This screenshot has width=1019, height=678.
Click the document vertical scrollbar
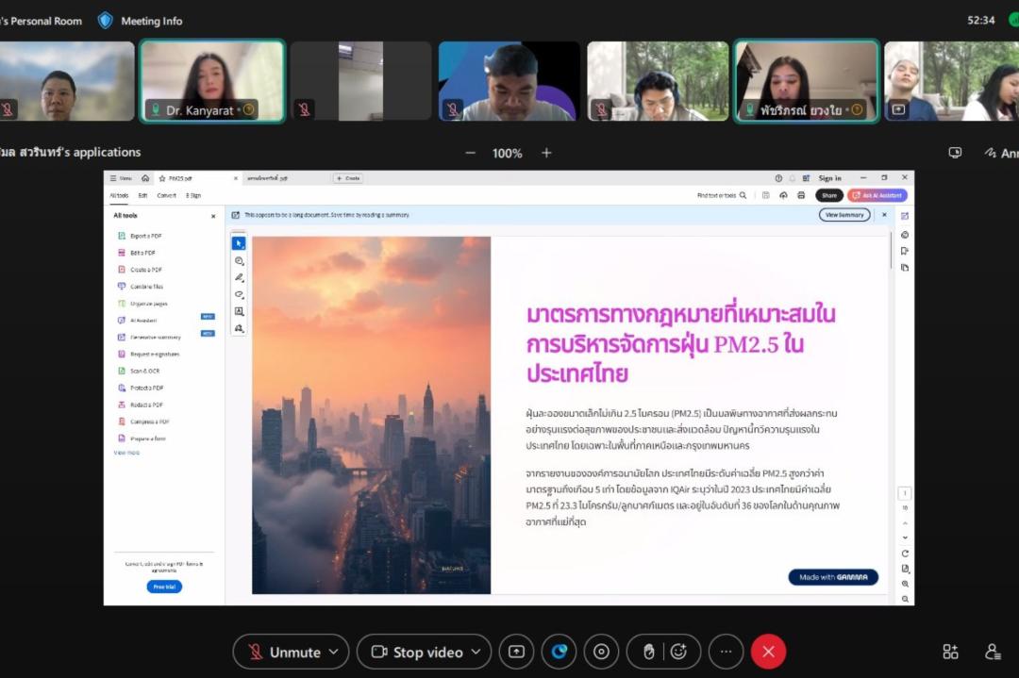pos(891,250)
